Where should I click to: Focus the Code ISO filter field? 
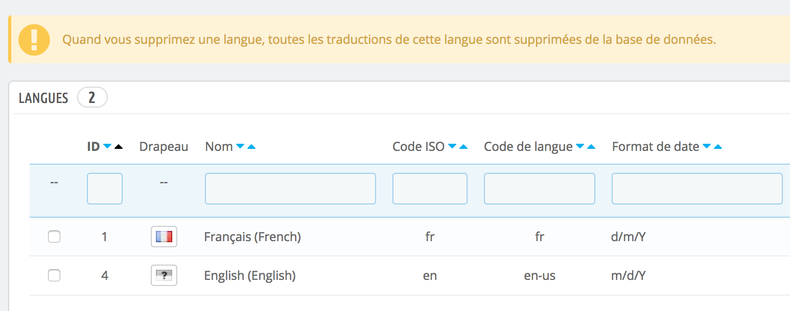(430, 189)
